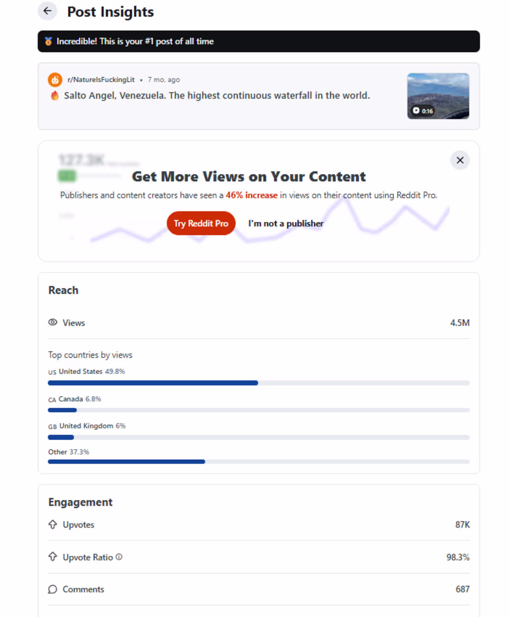Click the Canada views progress bar
Image resolution: width=509 pixels, height=617 pixels.
259,410
